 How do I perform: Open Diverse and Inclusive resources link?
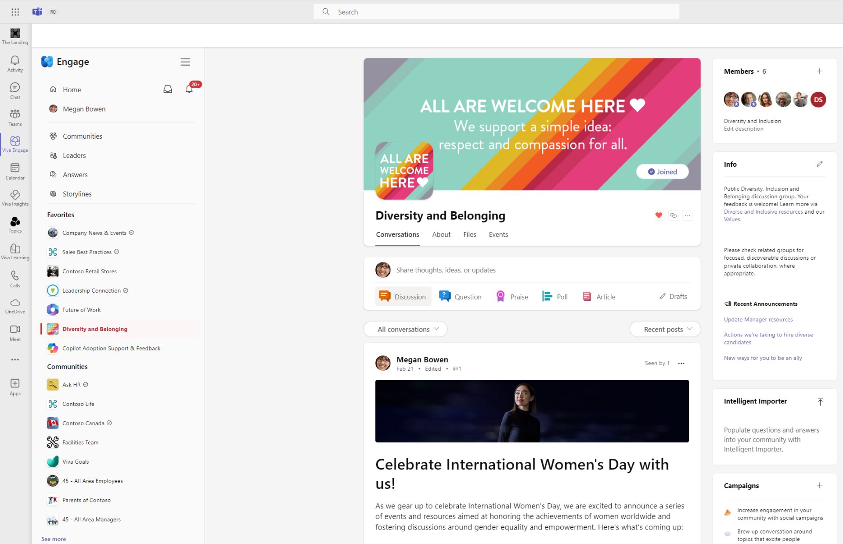(763, 211)
